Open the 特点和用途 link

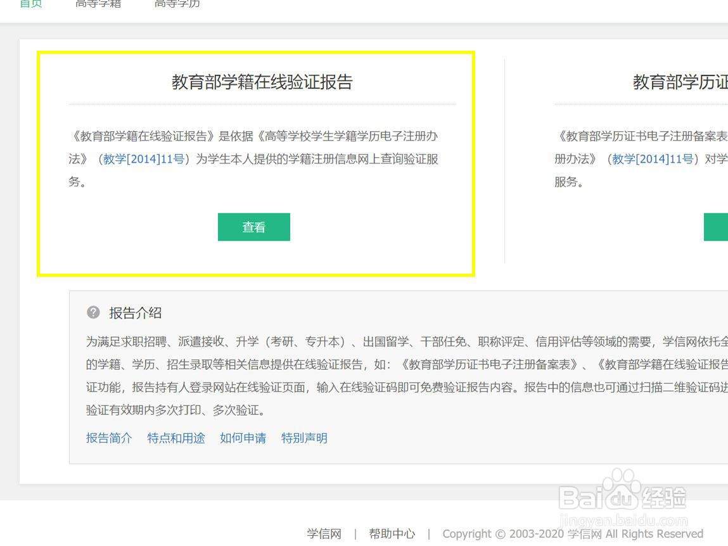click(176, 438)
